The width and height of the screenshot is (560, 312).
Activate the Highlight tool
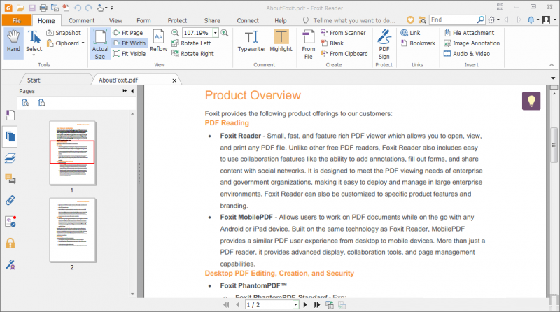(x=281, y=41)
